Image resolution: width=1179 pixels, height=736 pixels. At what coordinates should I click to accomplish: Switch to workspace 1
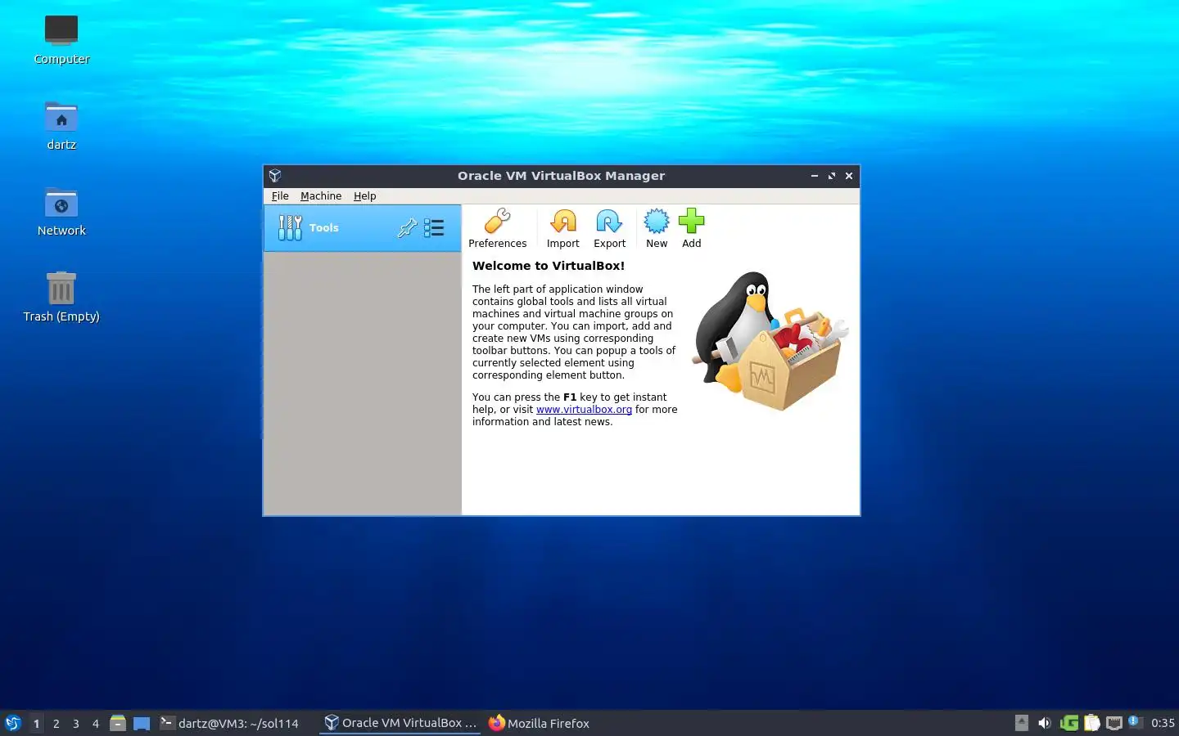point(36,723)
